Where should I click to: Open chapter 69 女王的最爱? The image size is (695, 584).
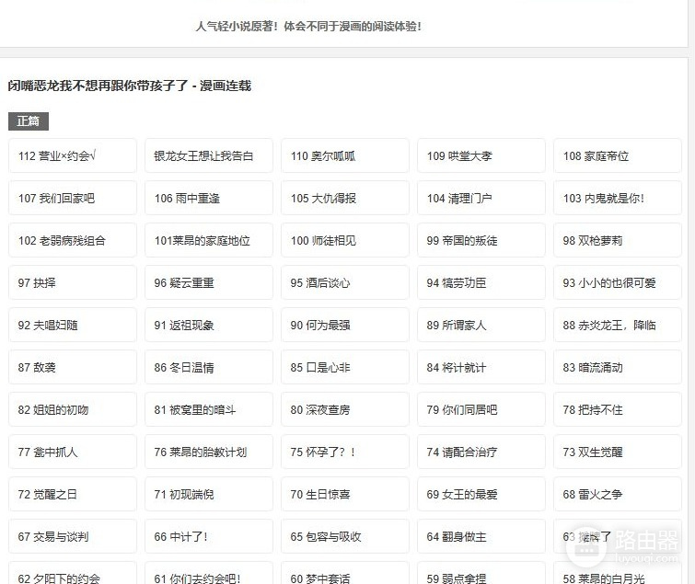coord(481,494)
